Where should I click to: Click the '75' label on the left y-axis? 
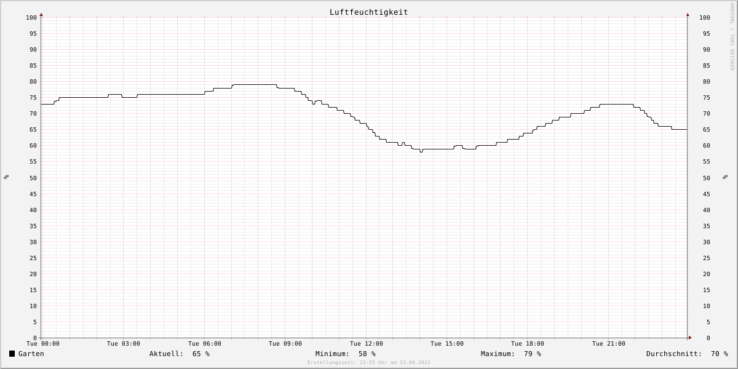(x=33, y=98)
